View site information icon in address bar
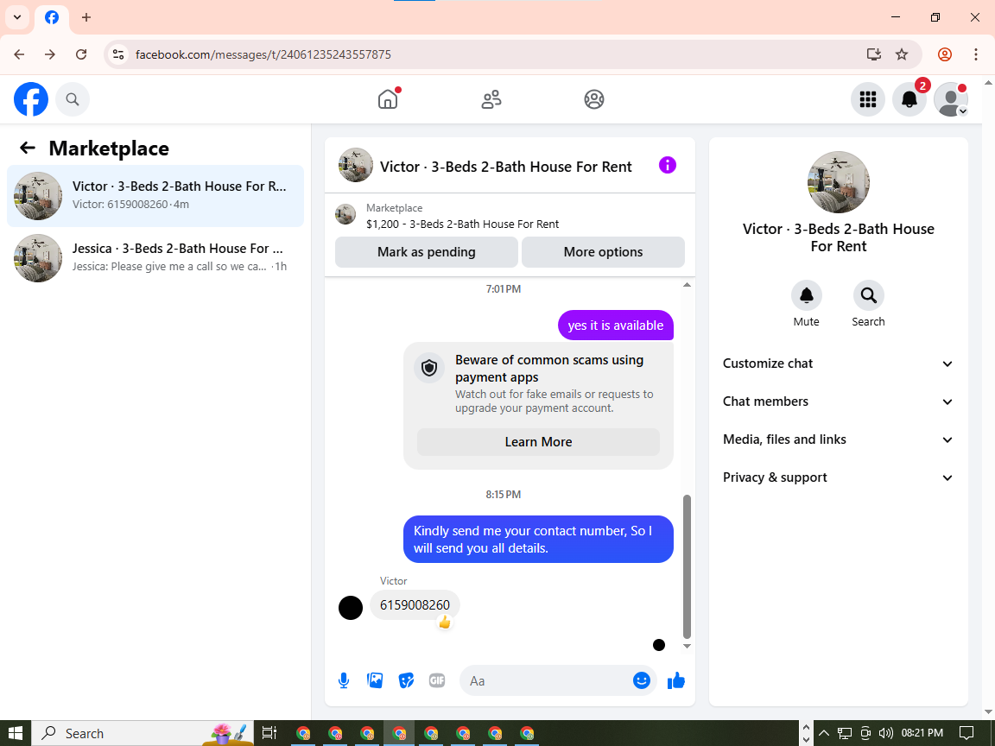Screen dimensions: 995x746 pyautogui.click(x=118, y=54)
